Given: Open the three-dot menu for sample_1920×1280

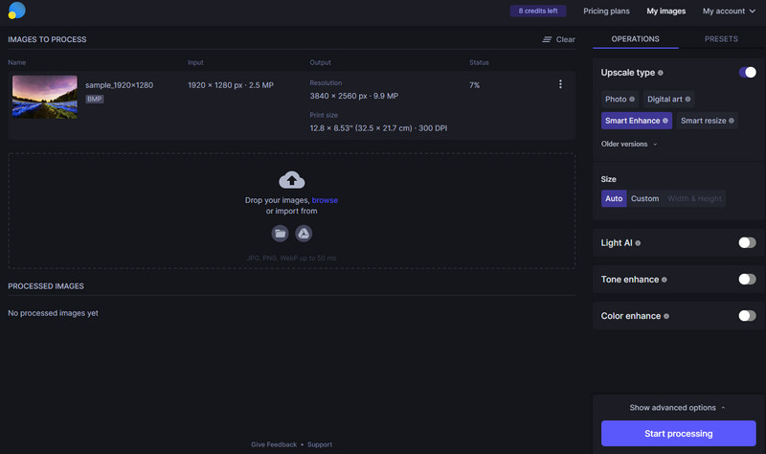Looking at the screenshot, I should pyautogui.click(x=560, y=84).
